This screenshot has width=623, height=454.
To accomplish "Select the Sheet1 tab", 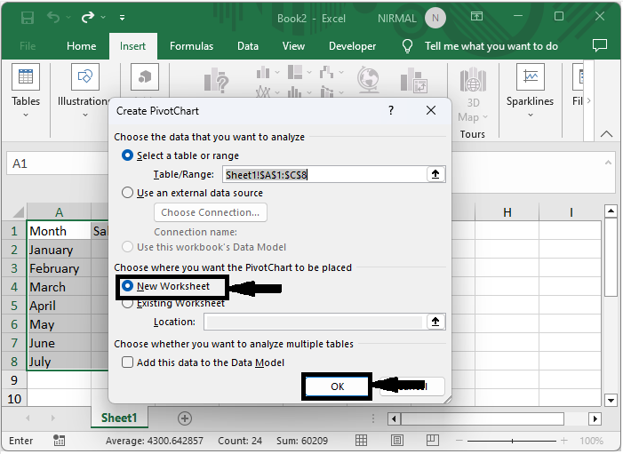I will click(119, 418).
